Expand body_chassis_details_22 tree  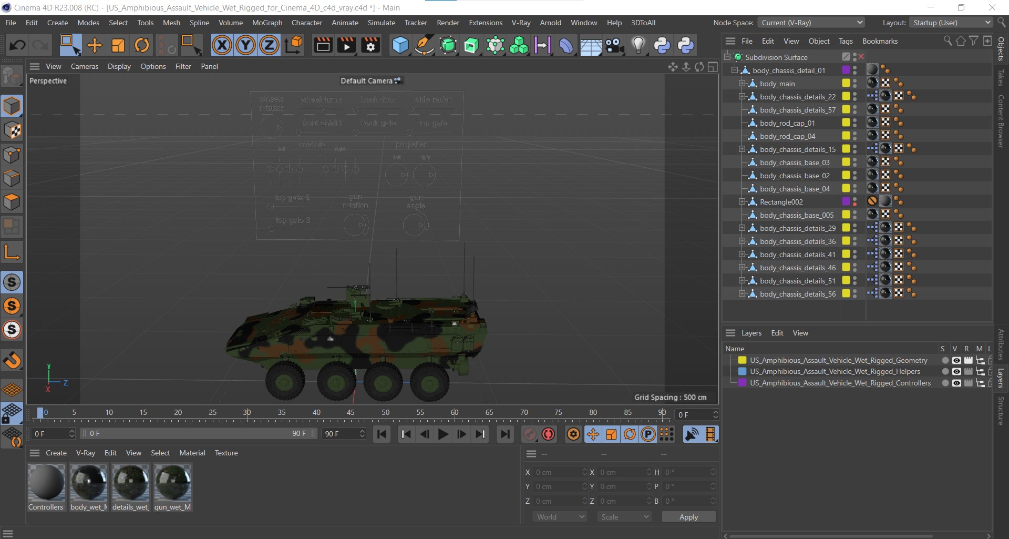(x=742, y=96)
